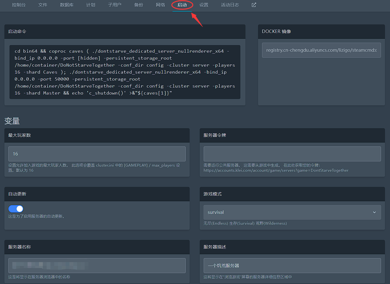Focus the 服务器名称 input field
Screen dimensions: 390x284
97,266
